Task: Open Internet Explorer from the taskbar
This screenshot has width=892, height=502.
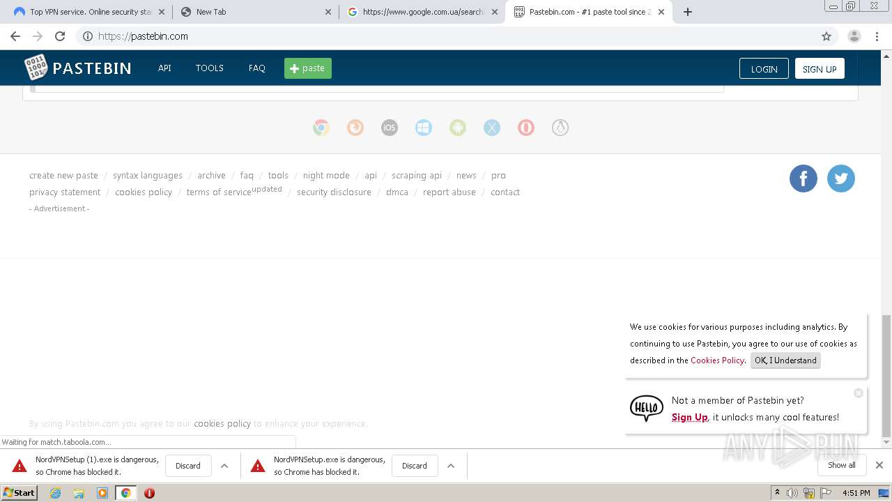Action: 55,493
